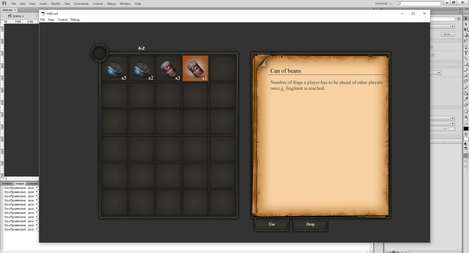Pick the Paint Bucket tool
469x253 pixels.
pos(466,93)
